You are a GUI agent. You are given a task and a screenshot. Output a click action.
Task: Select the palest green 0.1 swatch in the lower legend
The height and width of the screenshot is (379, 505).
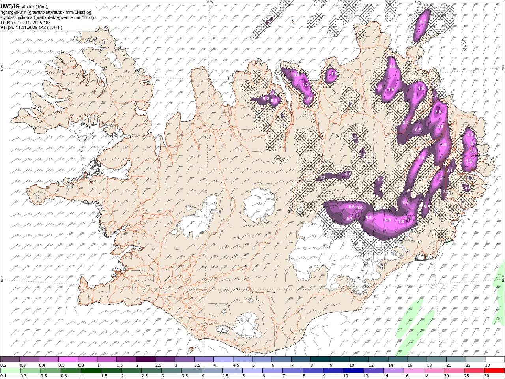[x=10, y=371]
